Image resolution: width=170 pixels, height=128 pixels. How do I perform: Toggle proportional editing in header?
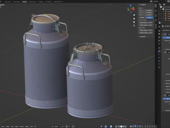tap(73, 127)
